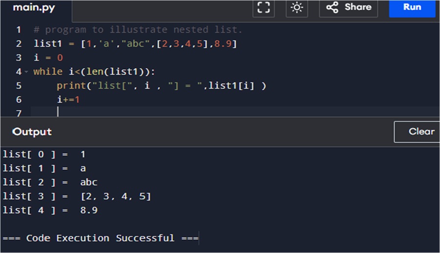The height and width of the screenshot is (253, 440).
Task: Place cursor in the nested list comment
Action: (x=138, y=30)
